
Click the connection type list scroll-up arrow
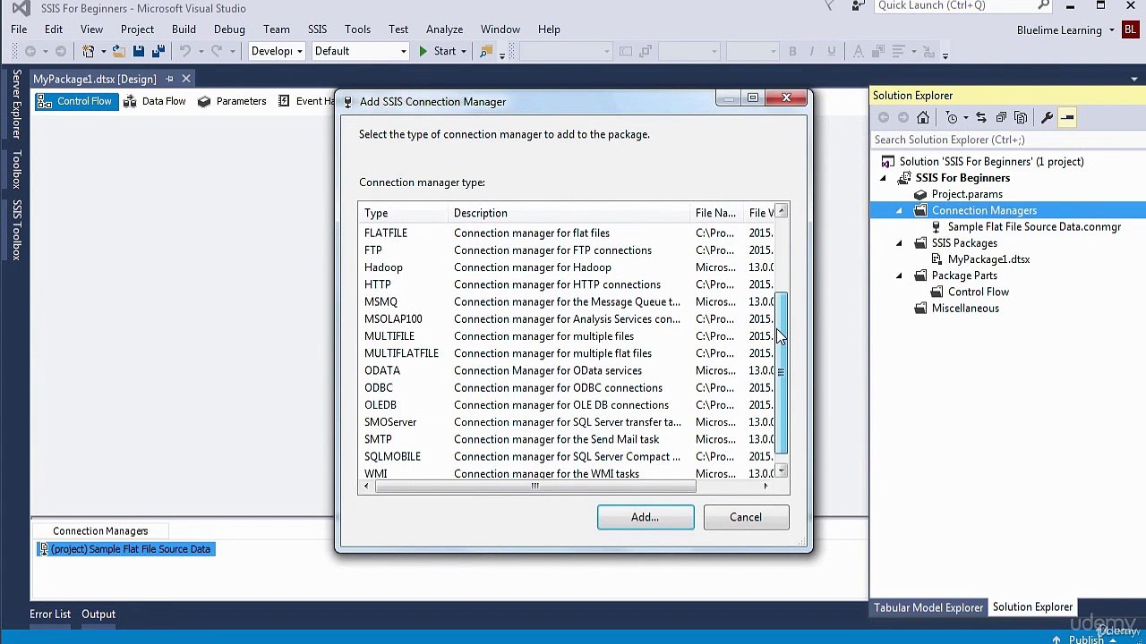coord(782,211)
